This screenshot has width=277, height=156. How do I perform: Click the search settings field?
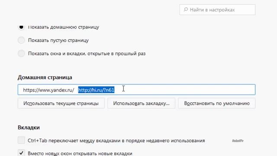point(217,10)
